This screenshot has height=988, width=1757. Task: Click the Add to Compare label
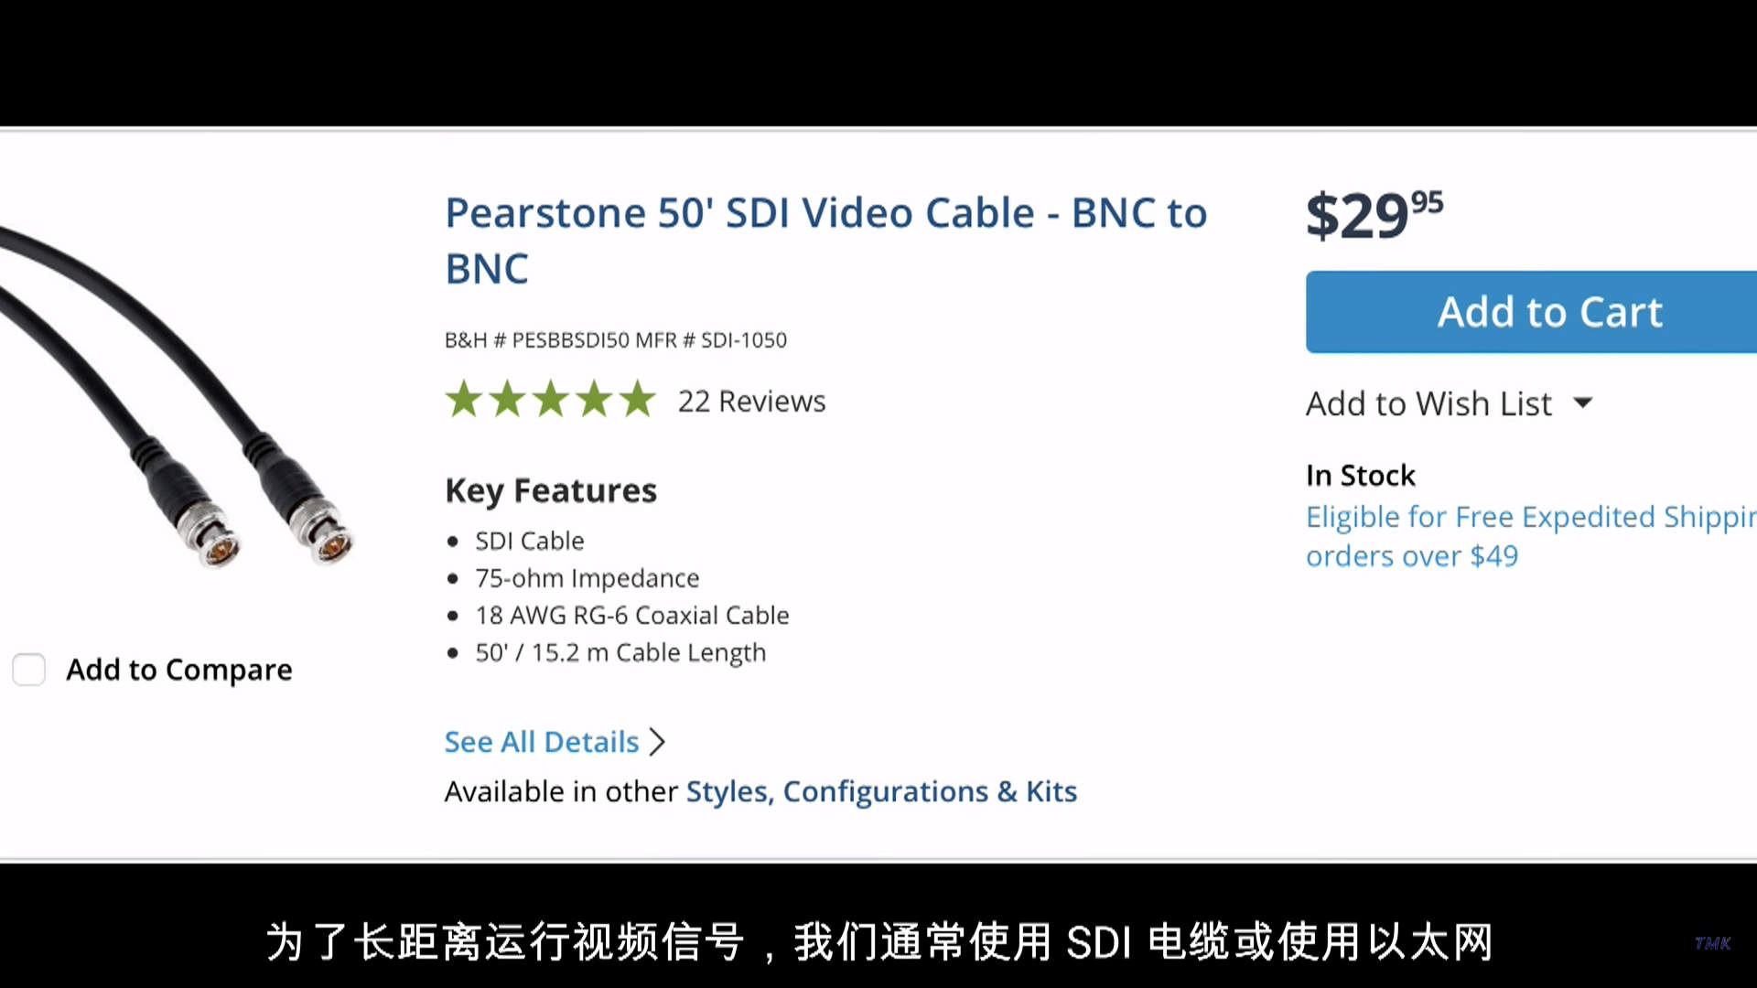(179, 670)
